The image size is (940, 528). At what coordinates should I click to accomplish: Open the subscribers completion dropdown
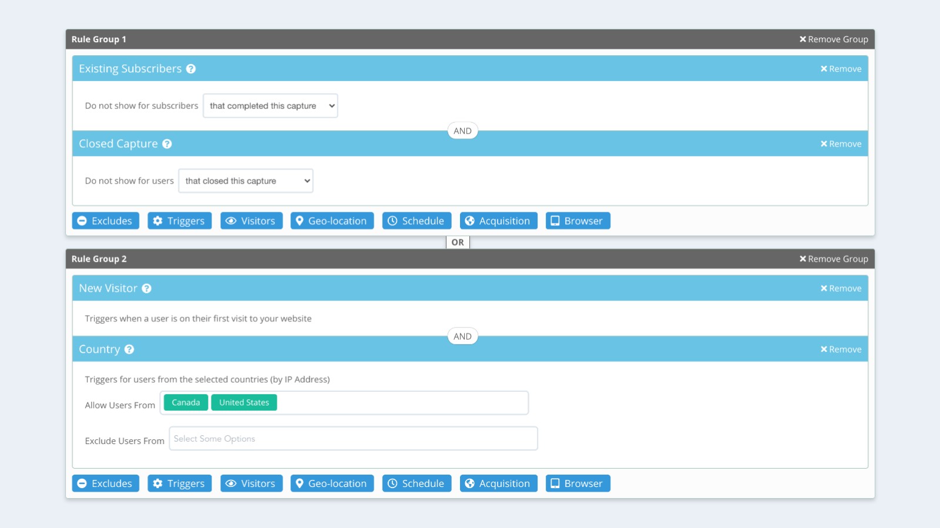270,106
